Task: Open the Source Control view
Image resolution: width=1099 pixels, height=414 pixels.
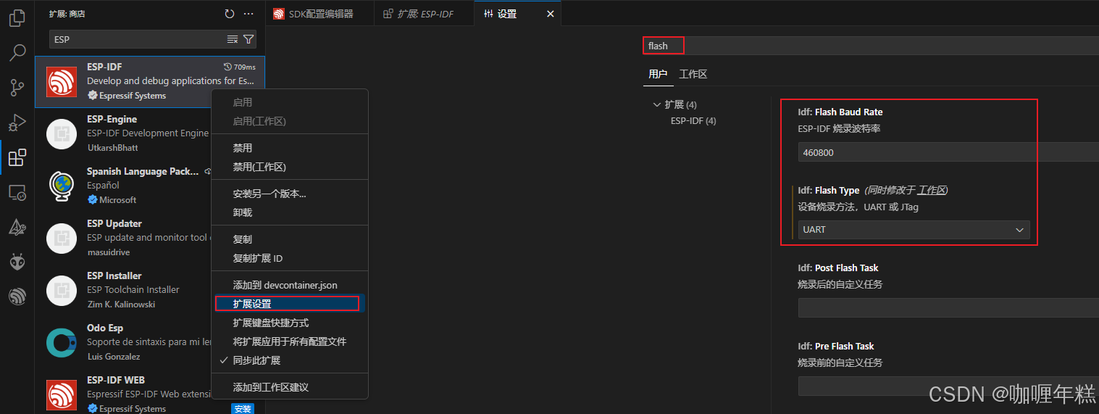Action: click(x=17, y=88)
